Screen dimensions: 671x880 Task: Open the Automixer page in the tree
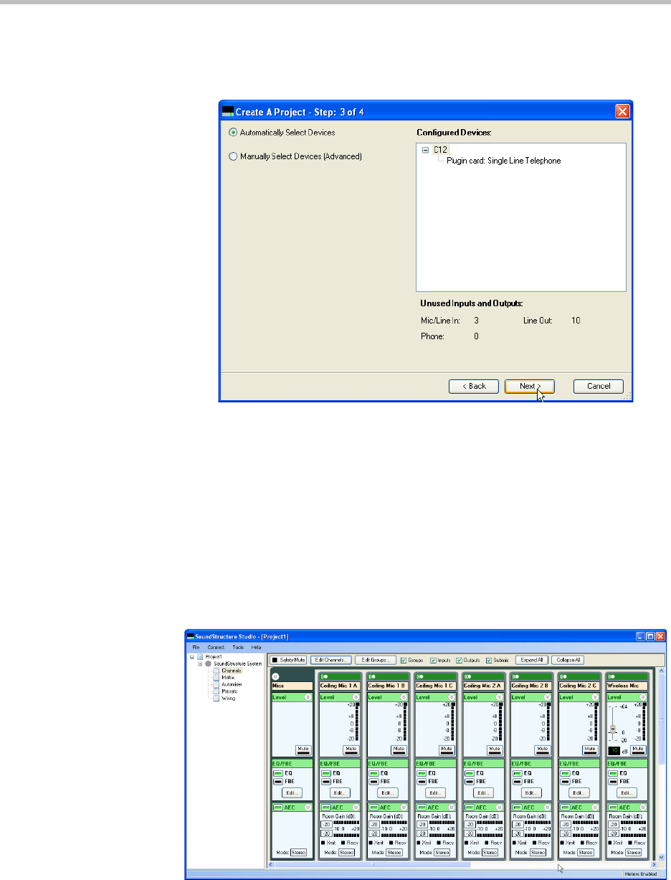point(216,684)
